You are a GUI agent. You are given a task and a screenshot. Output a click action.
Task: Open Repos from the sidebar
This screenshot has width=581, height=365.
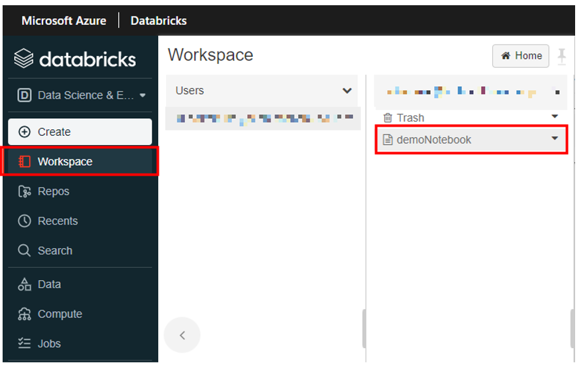[80, 191]
